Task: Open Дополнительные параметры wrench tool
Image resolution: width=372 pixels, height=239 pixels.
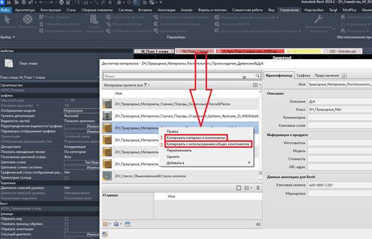Action: (319, 24)
